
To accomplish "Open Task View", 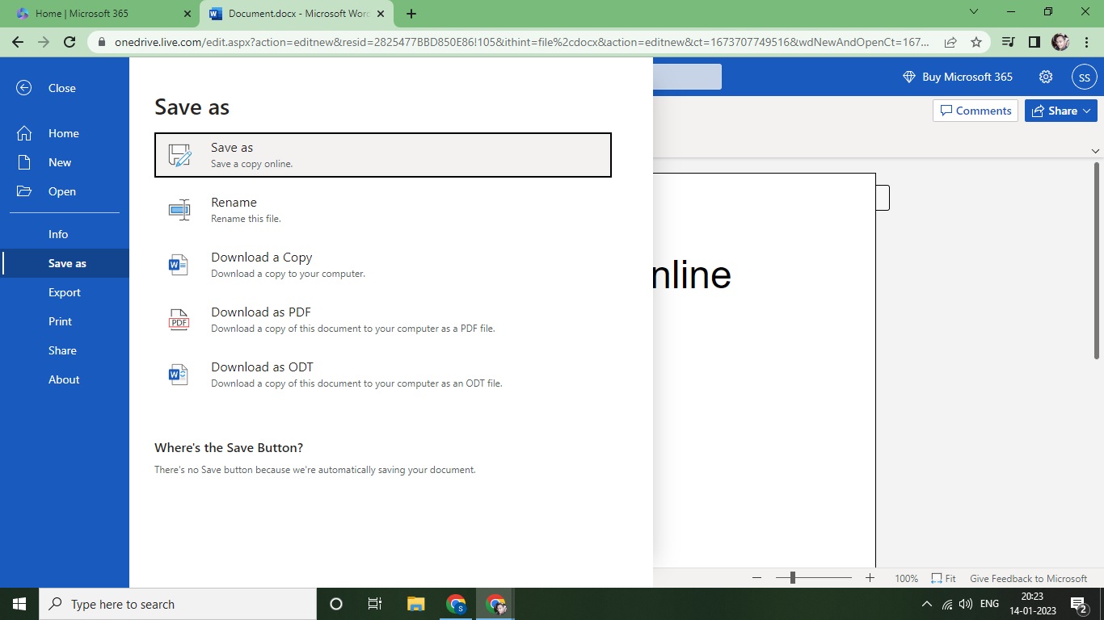I will pos(375,604).
